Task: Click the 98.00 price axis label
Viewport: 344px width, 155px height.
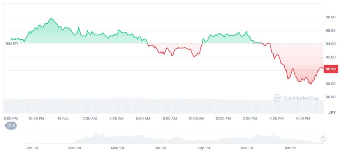Action: click(x=331, y=17)
